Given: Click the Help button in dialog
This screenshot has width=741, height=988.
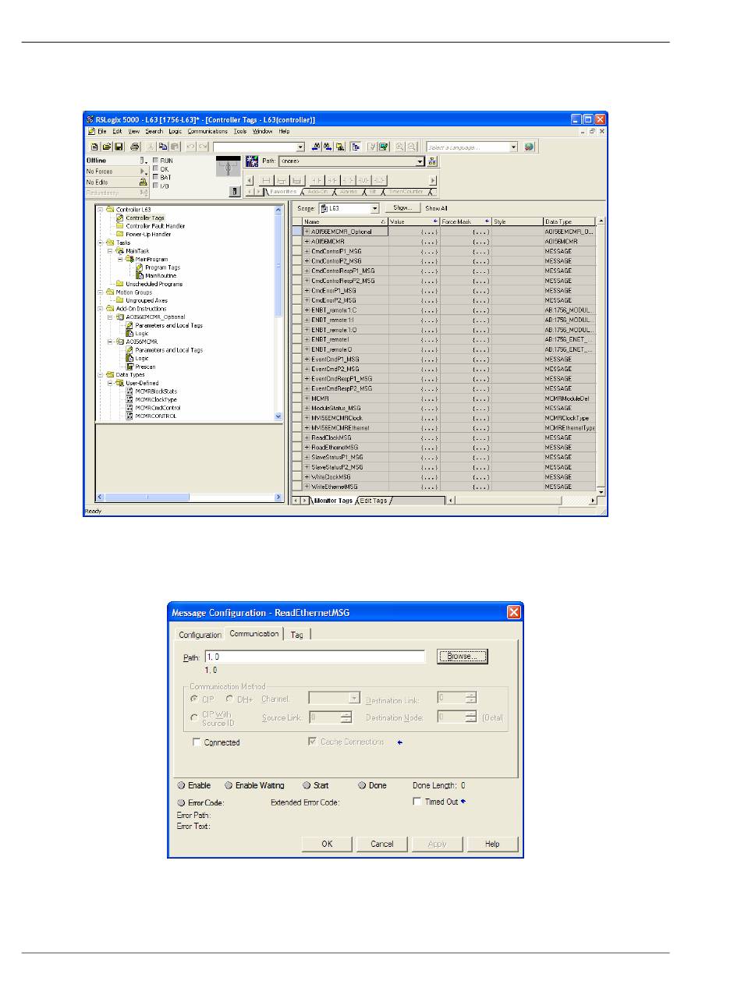Looking at the screenshot, I should [492, 844].
